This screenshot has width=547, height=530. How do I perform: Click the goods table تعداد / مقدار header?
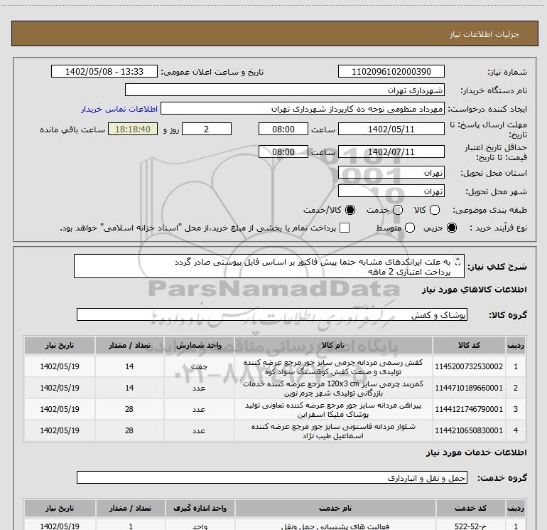[x=129, y=345]
